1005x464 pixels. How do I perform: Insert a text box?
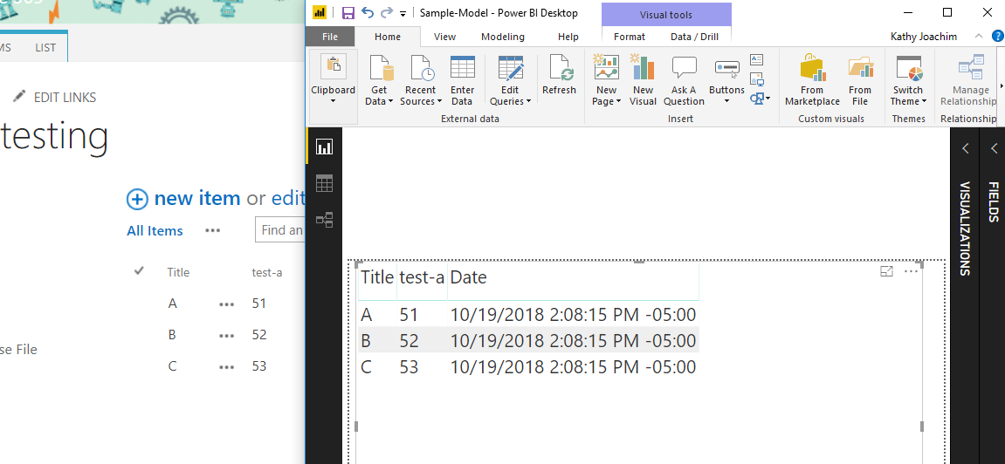(757, 59)
